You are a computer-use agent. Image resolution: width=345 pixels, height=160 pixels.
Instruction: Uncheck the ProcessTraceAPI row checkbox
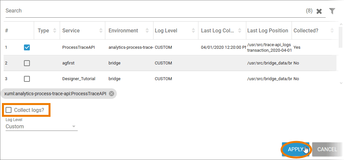pos(27,47)
